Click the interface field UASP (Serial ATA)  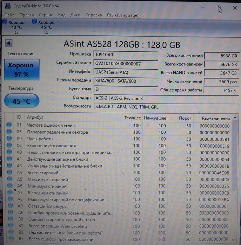[x=126, y=72]
